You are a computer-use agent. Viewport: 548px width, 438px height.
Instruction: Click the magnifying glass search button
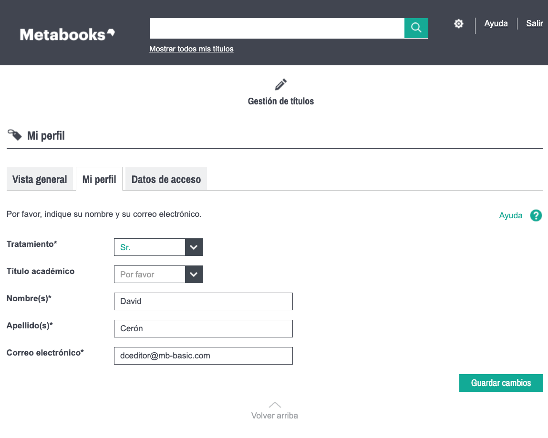point(416,28)
